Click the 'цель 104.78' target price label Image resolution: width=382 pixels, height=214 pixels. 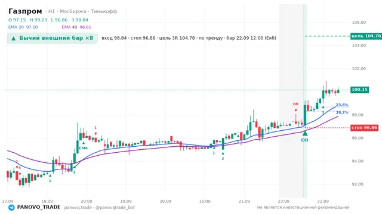[x=366, y=36]
